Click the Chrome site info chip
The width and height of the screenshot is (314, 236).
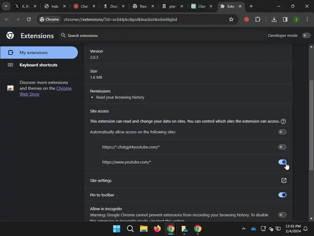(x=49, y=19)
